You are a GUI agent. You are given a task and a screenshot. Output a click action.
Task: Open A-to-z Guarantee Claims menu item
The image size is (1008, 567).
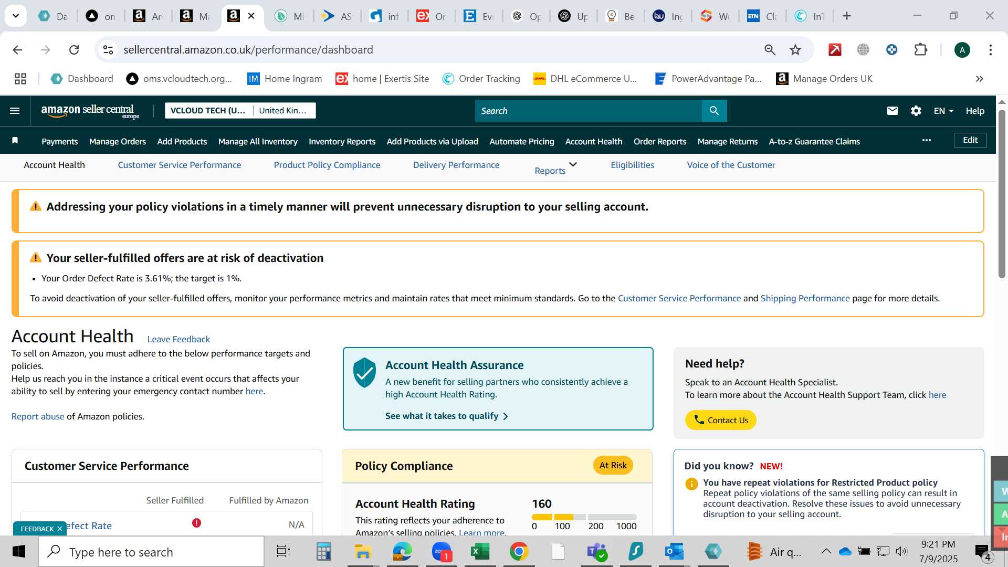click(x=814, y=141)
